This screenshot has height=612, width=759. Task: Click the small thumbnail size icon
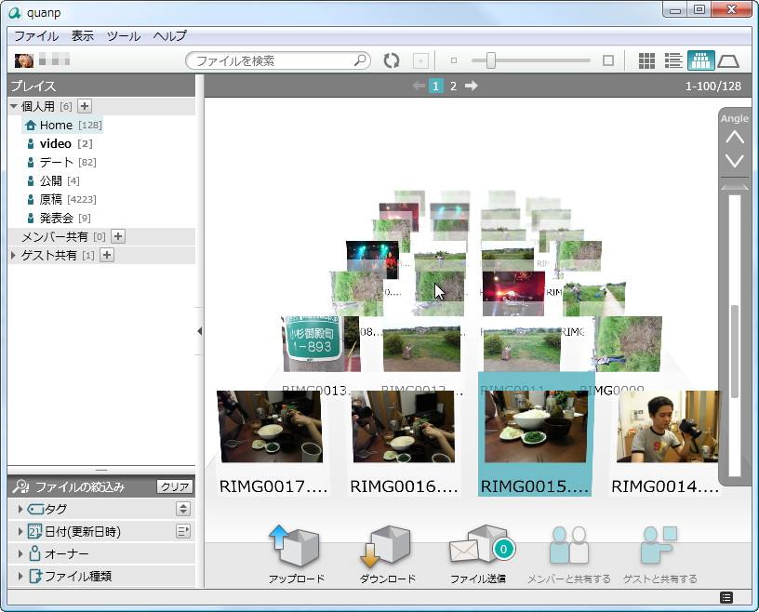click(x=454, y=60)
